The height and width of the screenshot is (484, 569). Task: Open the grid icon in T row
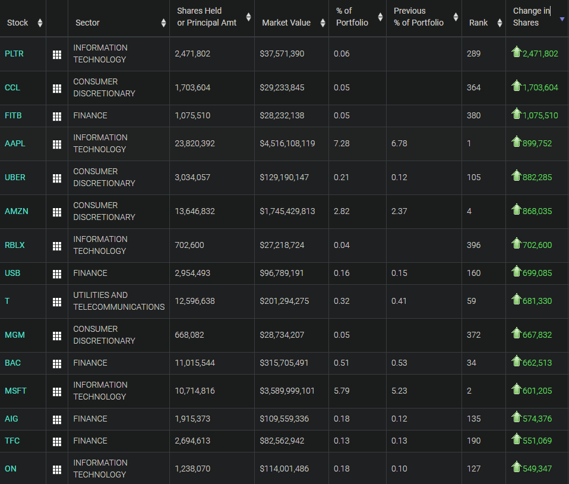pos(57,302)
